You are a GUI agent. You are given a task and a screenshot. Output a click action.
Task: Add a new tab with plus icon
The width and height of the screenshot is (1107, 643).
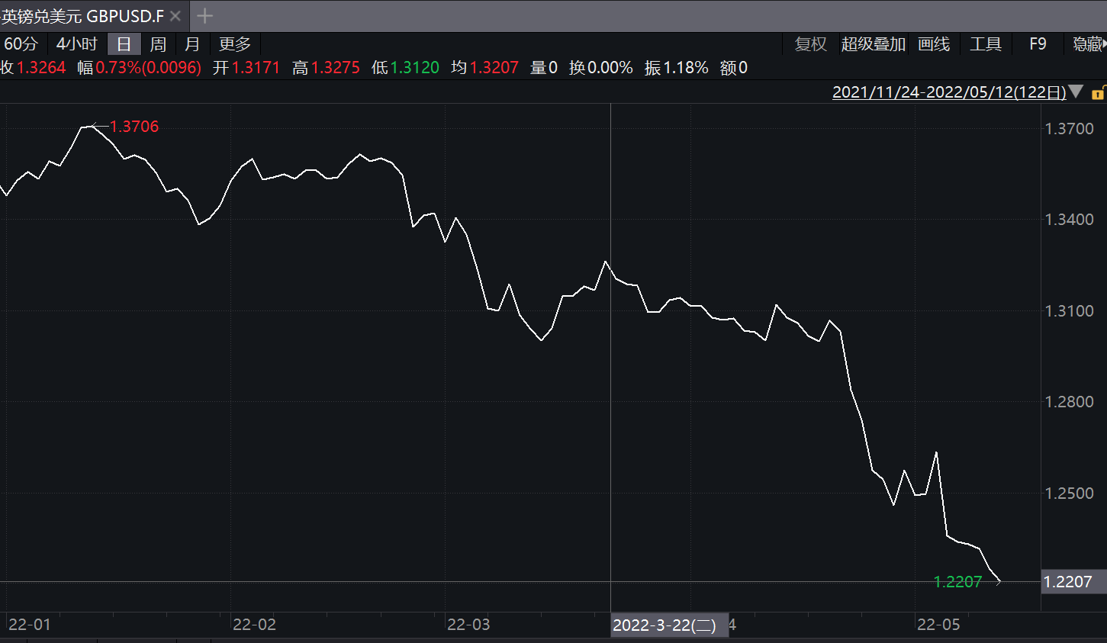tap(204, 16)
